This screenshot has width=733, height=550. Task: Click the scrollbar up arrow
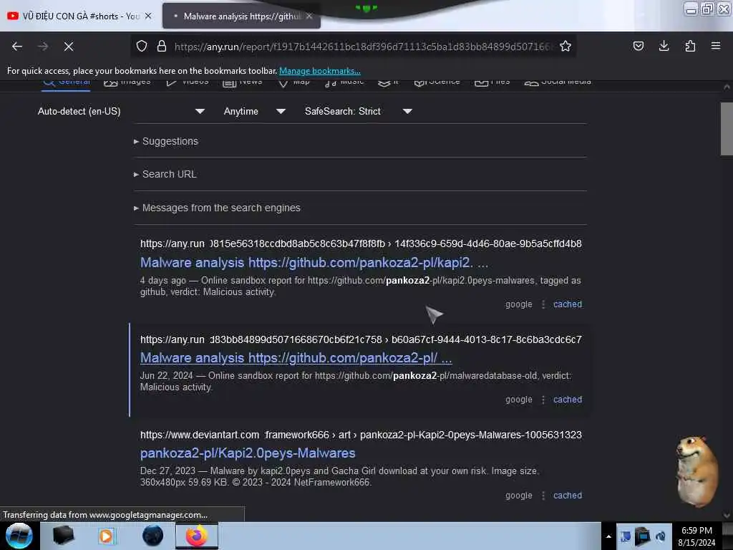point(727,87)
